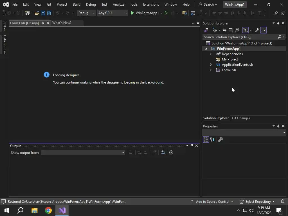This screenshot has width=288, height=216.
Task: Collapse the WinFormsApp1 project node
Action: click(x=206, y=49)
